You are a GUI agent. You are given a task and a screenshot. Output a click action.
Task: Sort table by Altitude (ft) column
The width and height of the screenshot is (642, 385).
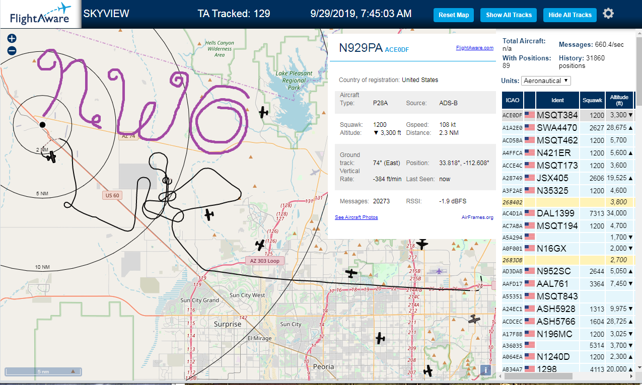coord(619,100)
